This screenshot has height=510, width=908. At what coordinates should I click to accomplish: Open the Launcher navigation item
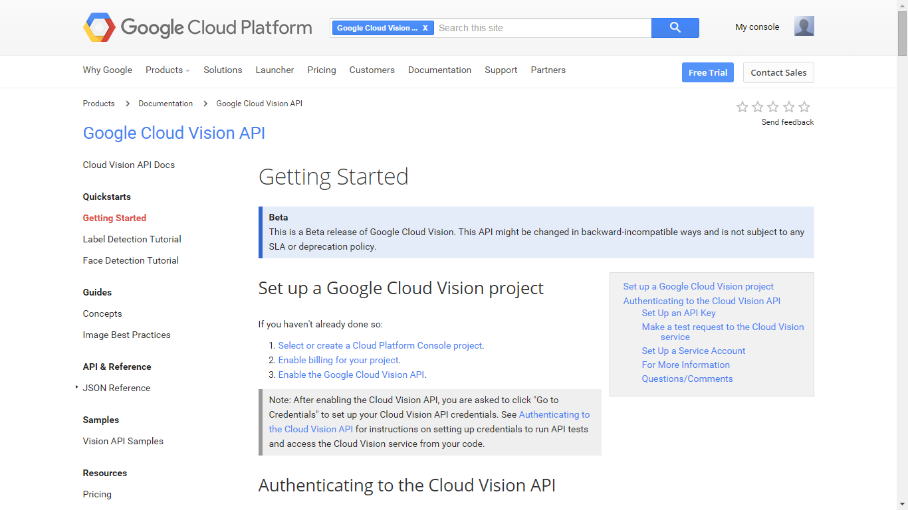tap(275, 70)
